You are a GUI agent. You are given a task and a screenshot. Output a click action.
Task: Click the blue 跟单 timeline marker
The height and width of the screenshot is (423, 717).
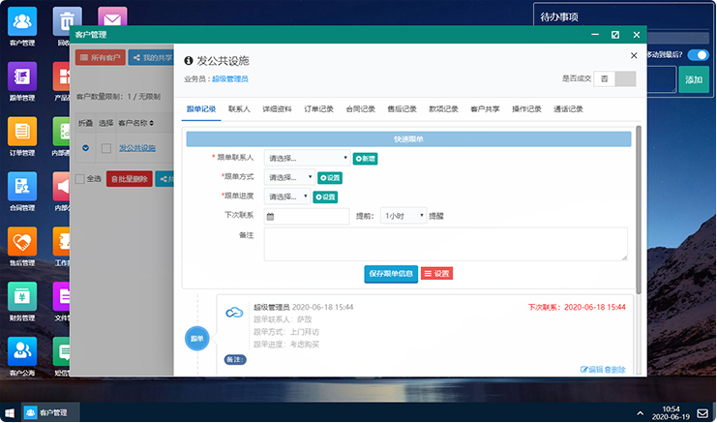(x=197, y=339)
